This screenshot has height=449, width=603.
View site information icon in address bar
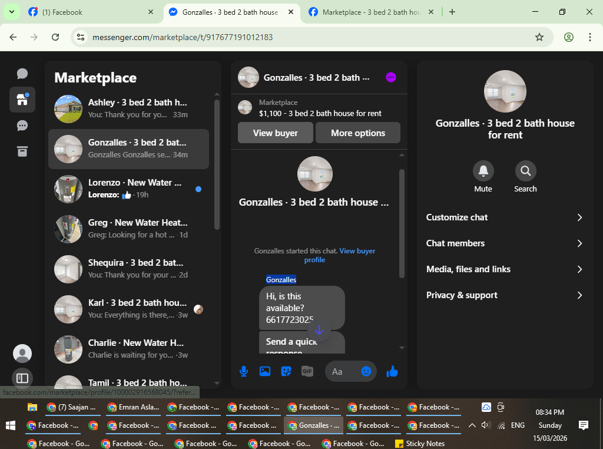tap(80, 37)
